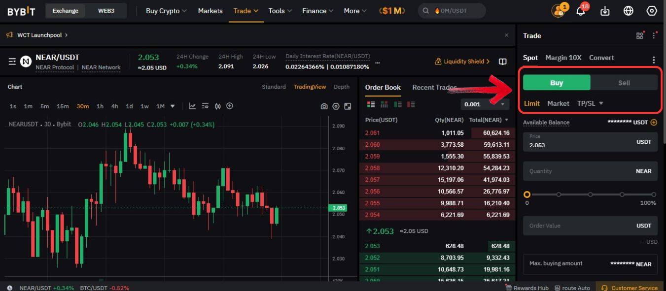Open more timeframes arrow after 1M

[173, 106]
